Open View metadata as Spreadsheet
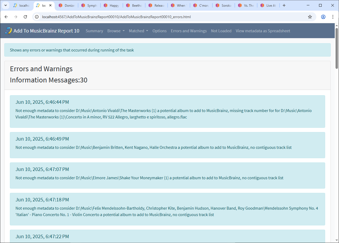Image resolution: width=339 pixels, height=243 pixels. tap(263, 31)
